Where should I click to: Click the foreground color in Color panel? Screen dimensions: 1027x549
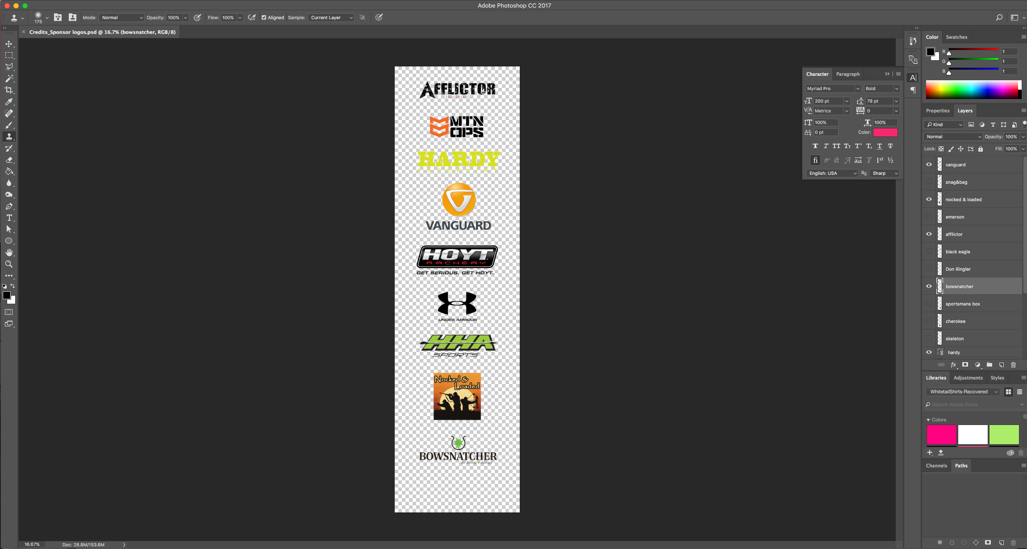point(930,52)
